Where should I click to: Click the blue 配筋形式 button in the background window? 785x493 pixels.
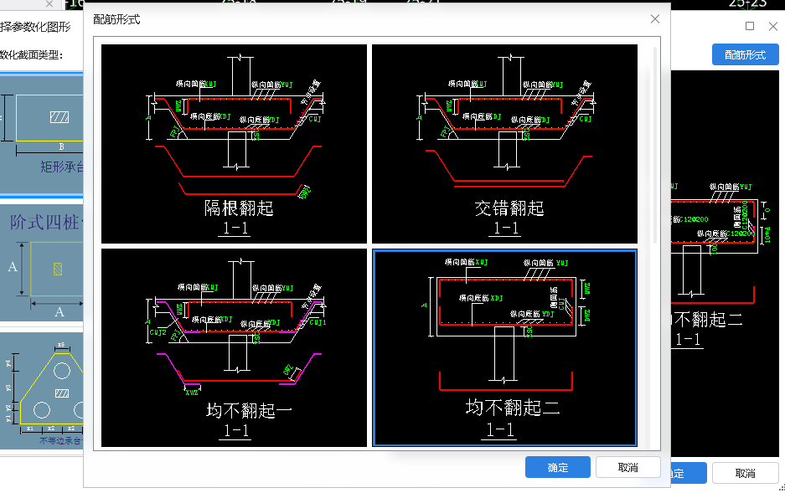[x=745, y=54]
